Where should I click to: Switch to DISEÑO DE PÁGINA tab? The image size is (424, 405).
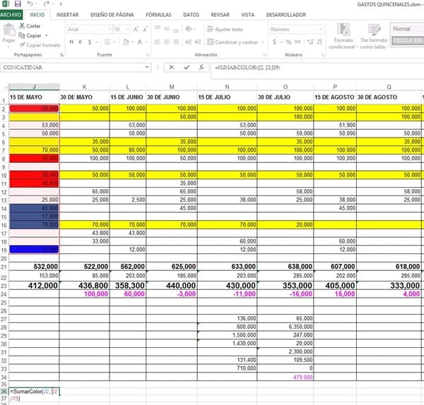pyautogui.click(x=112, y=15)
